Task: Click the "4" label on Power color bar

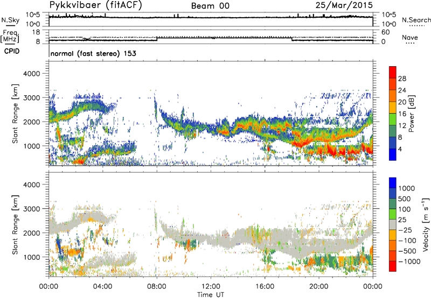Action: (400, 149)
